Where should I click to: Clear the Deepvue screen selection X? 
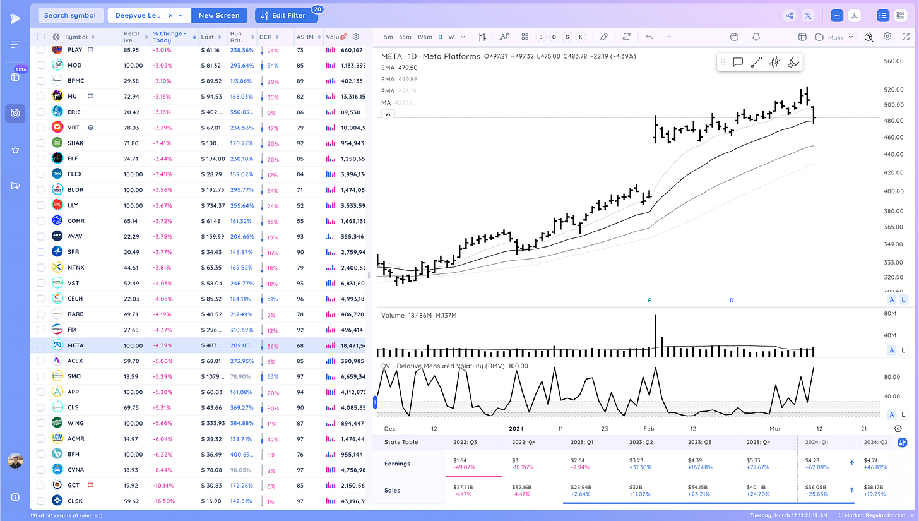(172, 15)
